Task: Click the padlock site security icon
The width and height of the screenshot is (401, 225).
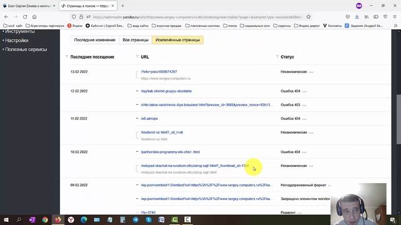Action: 81,17
